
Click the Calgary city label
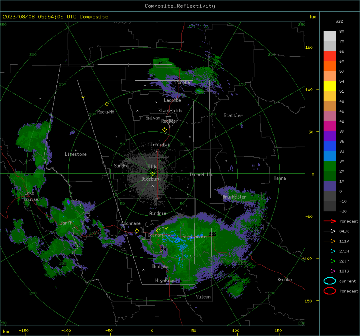point(156,235)
